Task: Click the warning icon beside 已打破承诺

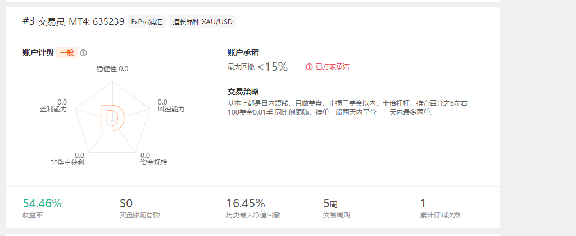Action: tap(309, 67)
